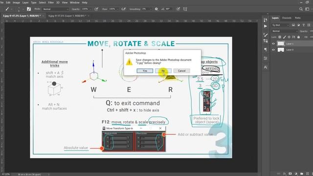Open the Paragraph panel icon
The image size is (313, 176).
click(265, 49)
